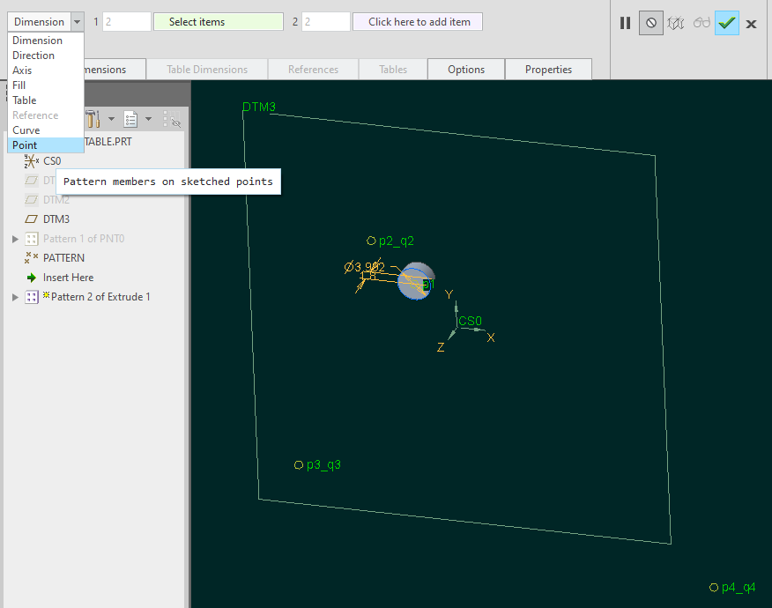Toggle no-preview mode in the dashboard
This screenshot has width=772, height=608.
pyautogui.click(x=650, y=23)
